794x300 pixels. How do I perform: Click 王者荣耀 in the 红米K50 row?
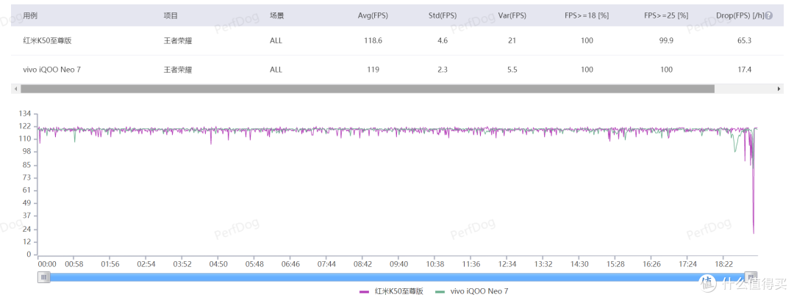tap(178, 40)
